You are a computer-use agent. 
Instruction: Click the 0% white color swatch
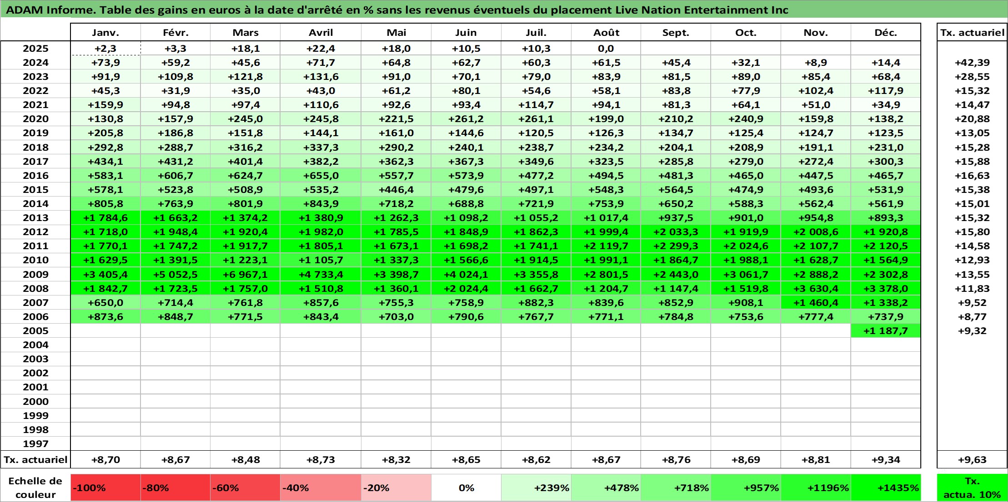pos(466,488)
